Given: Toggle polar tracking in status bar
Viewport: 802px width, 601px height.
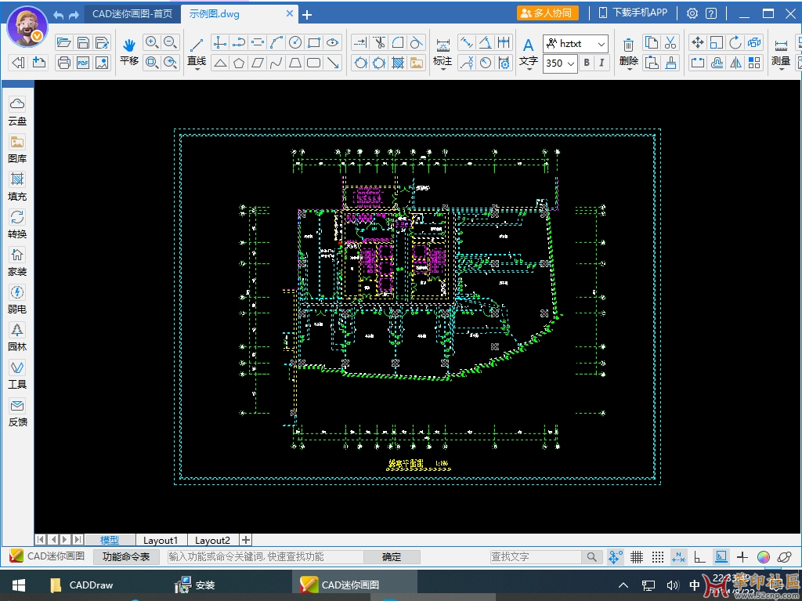Looking at the screenshot, I should (x=721, y=556).
